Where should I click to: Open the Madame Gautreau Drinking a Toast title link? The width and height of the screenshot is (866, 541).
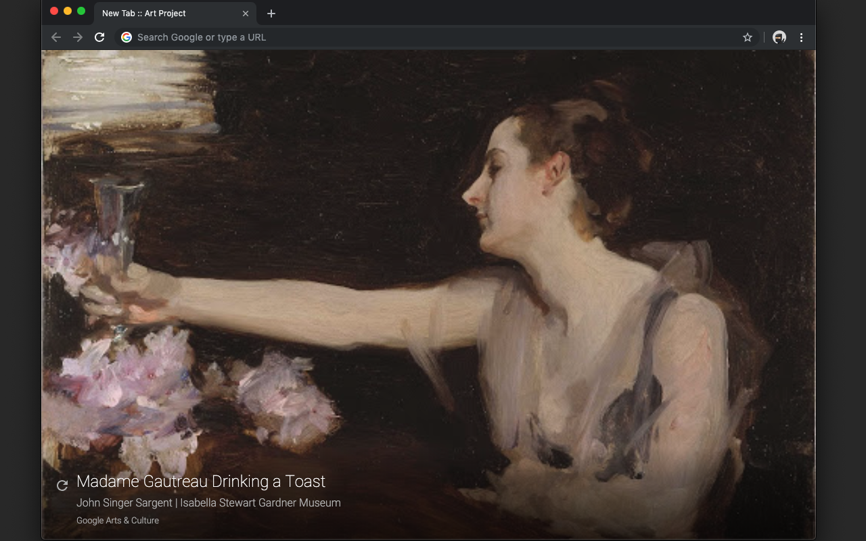click(201, 481)
